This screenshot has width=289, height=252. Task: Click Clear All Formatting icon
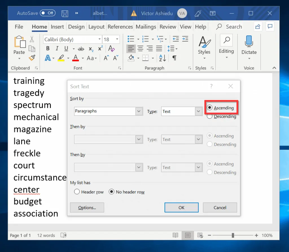111,49
